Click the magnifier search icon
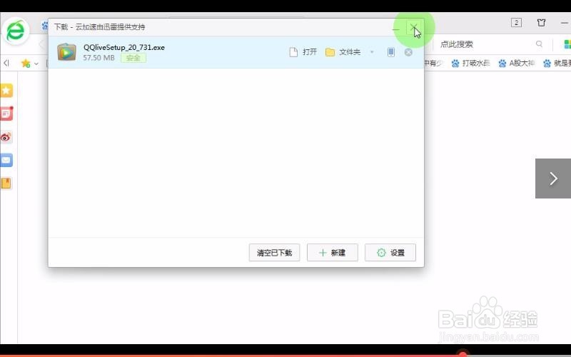Screen dimensions: 571x357 coord(540,44)
